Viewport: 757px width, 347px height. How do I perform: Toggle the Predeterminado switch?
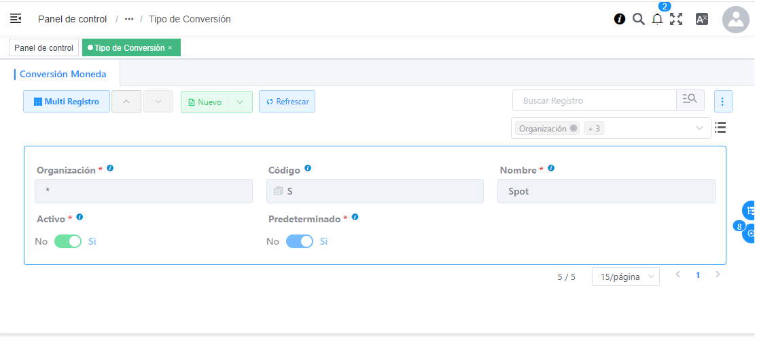pyautogui.click(x=299, y=241)
